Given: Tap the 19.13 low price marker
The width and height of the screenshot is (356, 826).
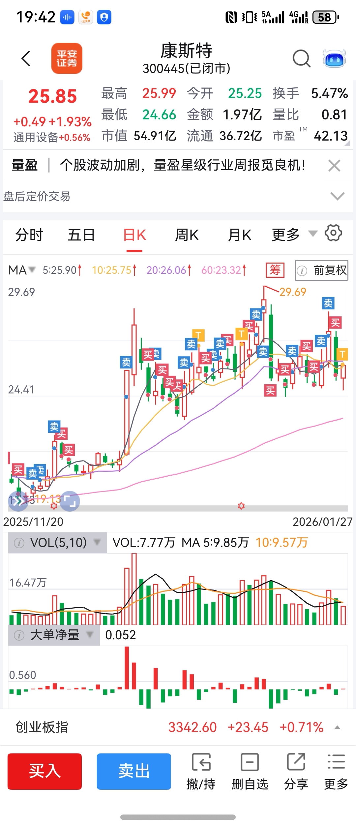Looking at the screenshot, I should click(x=48, y=498).
